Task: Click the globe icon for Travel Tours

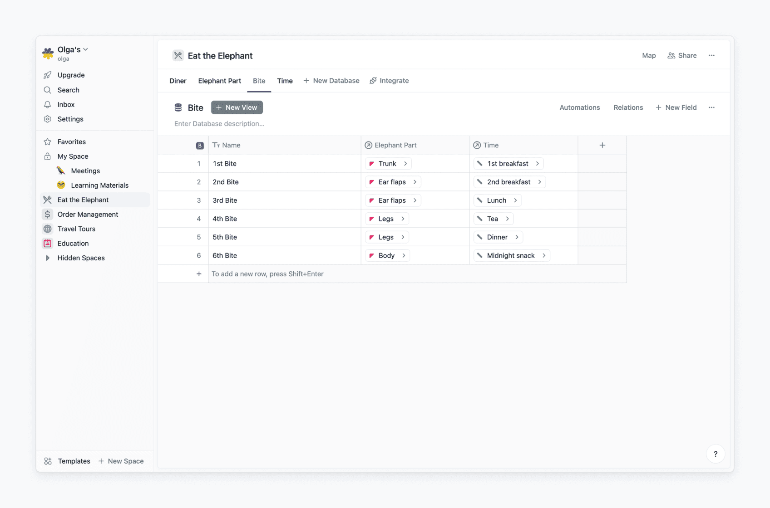Action: click(47, 229)
